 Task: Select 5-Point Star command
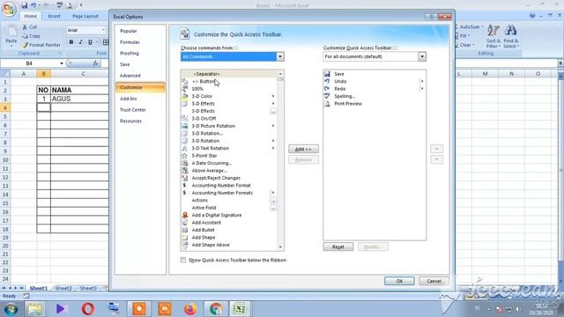pyautogui.click(x=229, y=156)
